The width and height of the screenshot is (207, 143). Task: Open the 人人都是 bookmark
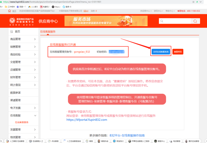pyautogui.click(x=33, y=7)
